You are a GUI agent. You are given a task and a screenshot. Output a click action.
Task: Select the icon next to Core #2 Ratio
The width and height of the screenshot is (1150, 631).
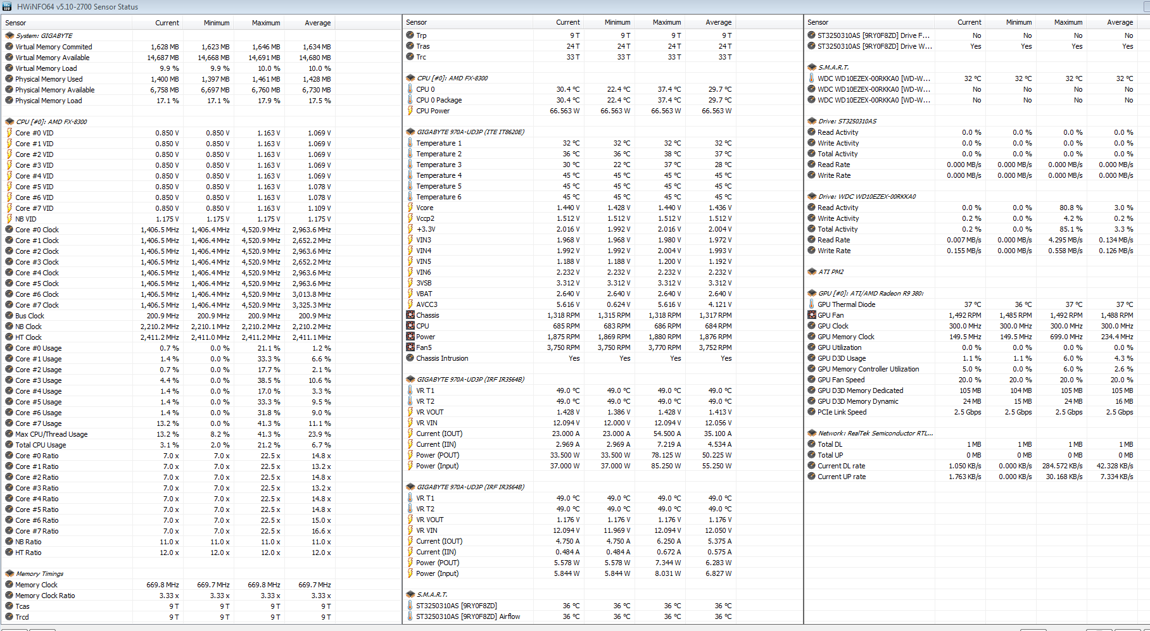point(9,477)
